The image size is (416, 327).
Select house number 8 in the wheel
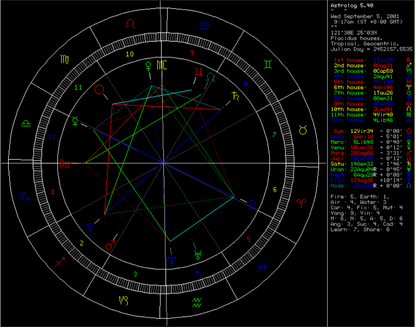pyautogui.click(x=246, y=83)
